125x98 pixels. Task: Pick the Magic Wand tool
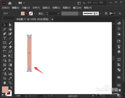tap(4, 29)
